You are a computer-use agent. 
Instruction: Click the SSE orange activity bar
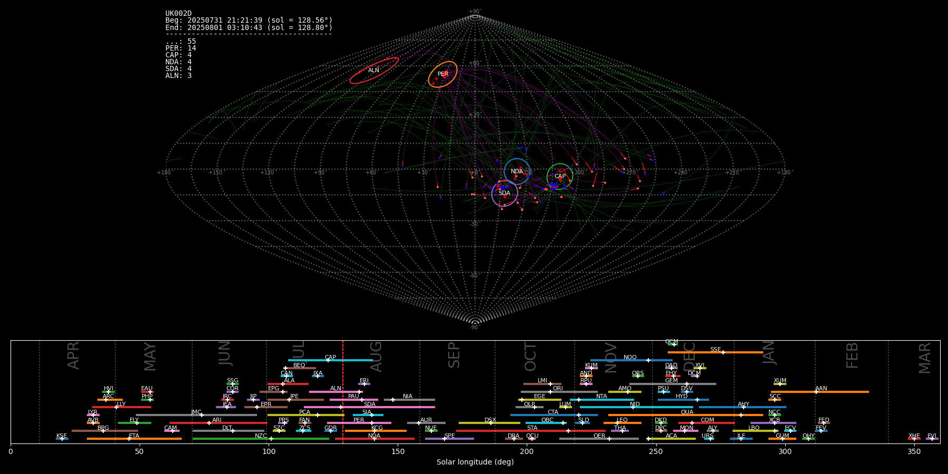[715, 352]
